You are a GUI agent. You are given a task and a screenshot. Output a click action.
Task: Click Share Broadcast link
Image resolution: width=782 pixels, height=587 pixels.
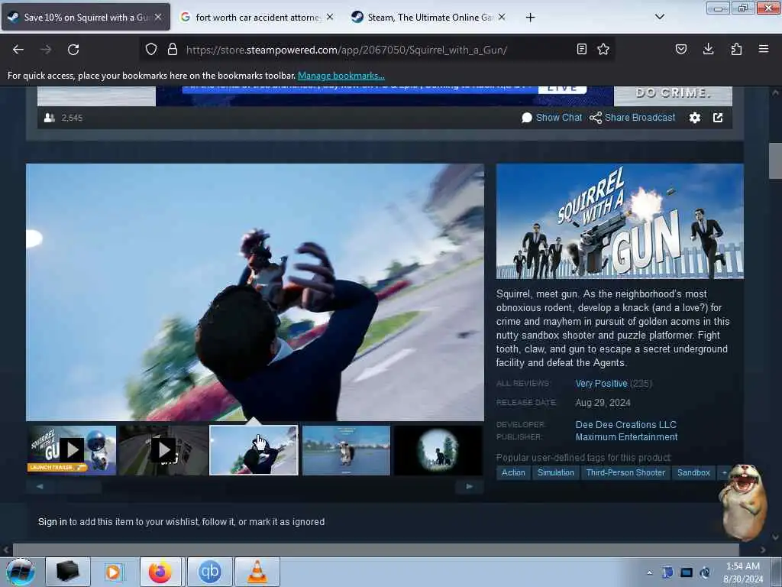coord(632,118)
